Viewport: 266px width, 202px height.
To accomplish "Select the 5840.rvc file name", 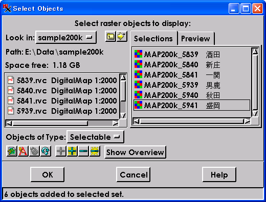I will [32, 91].
